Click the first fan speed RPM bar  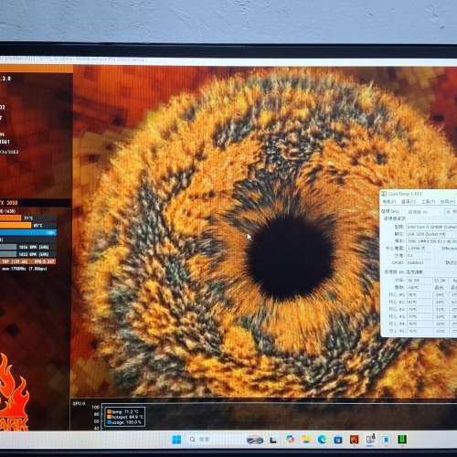pos(28,247)
